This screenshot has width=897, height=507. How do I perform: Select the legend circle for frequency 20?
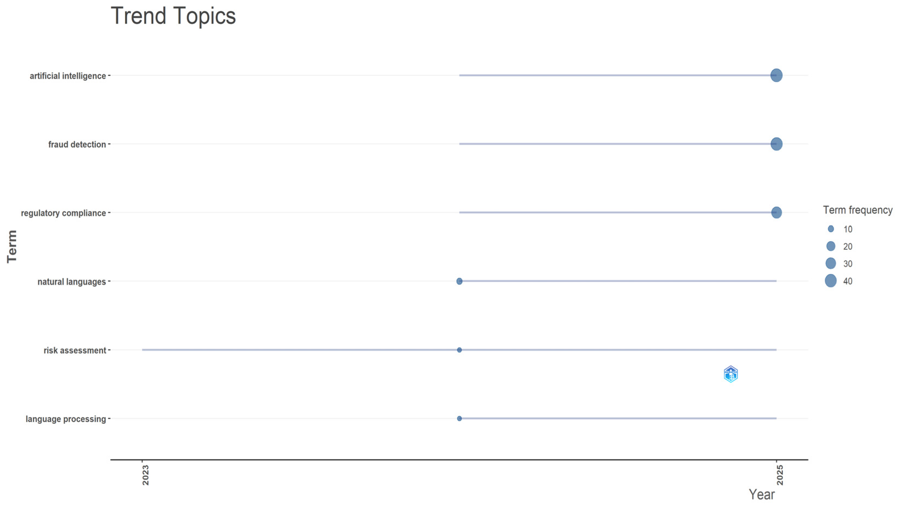[x=831, y=246]
